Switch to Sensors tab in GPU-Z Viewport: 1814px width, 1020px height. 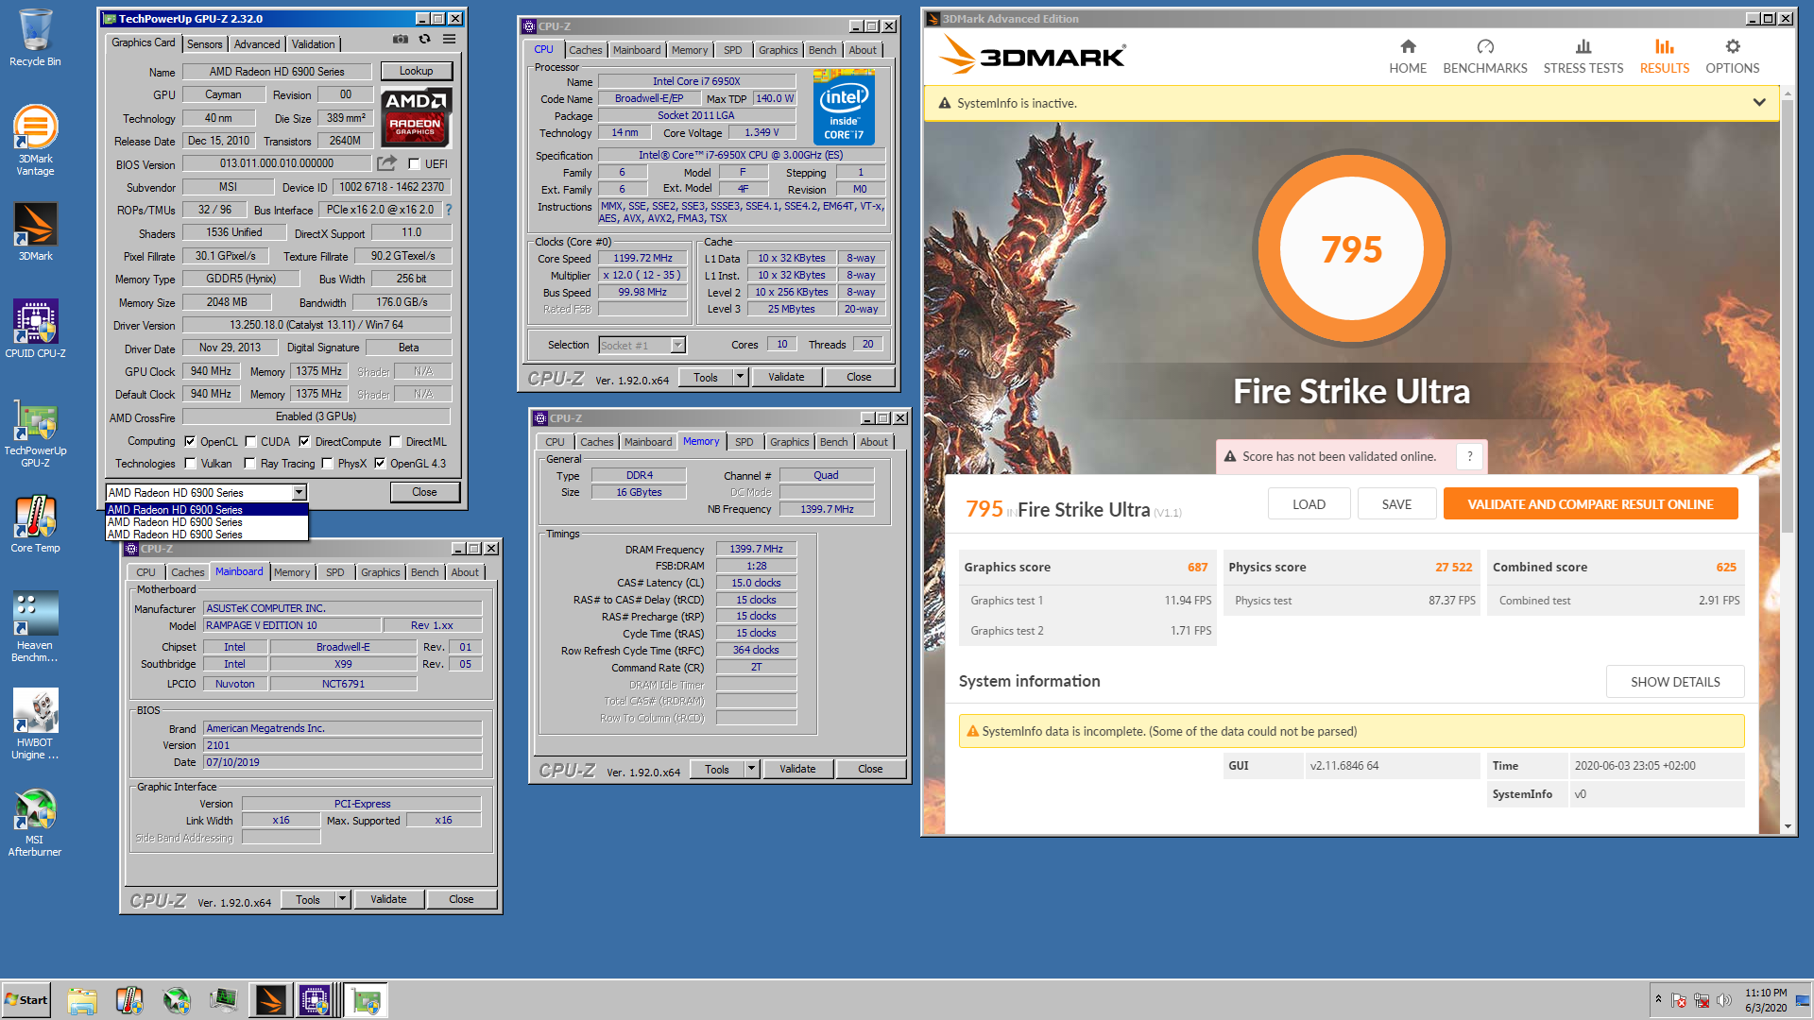click(x=204, y=43)
